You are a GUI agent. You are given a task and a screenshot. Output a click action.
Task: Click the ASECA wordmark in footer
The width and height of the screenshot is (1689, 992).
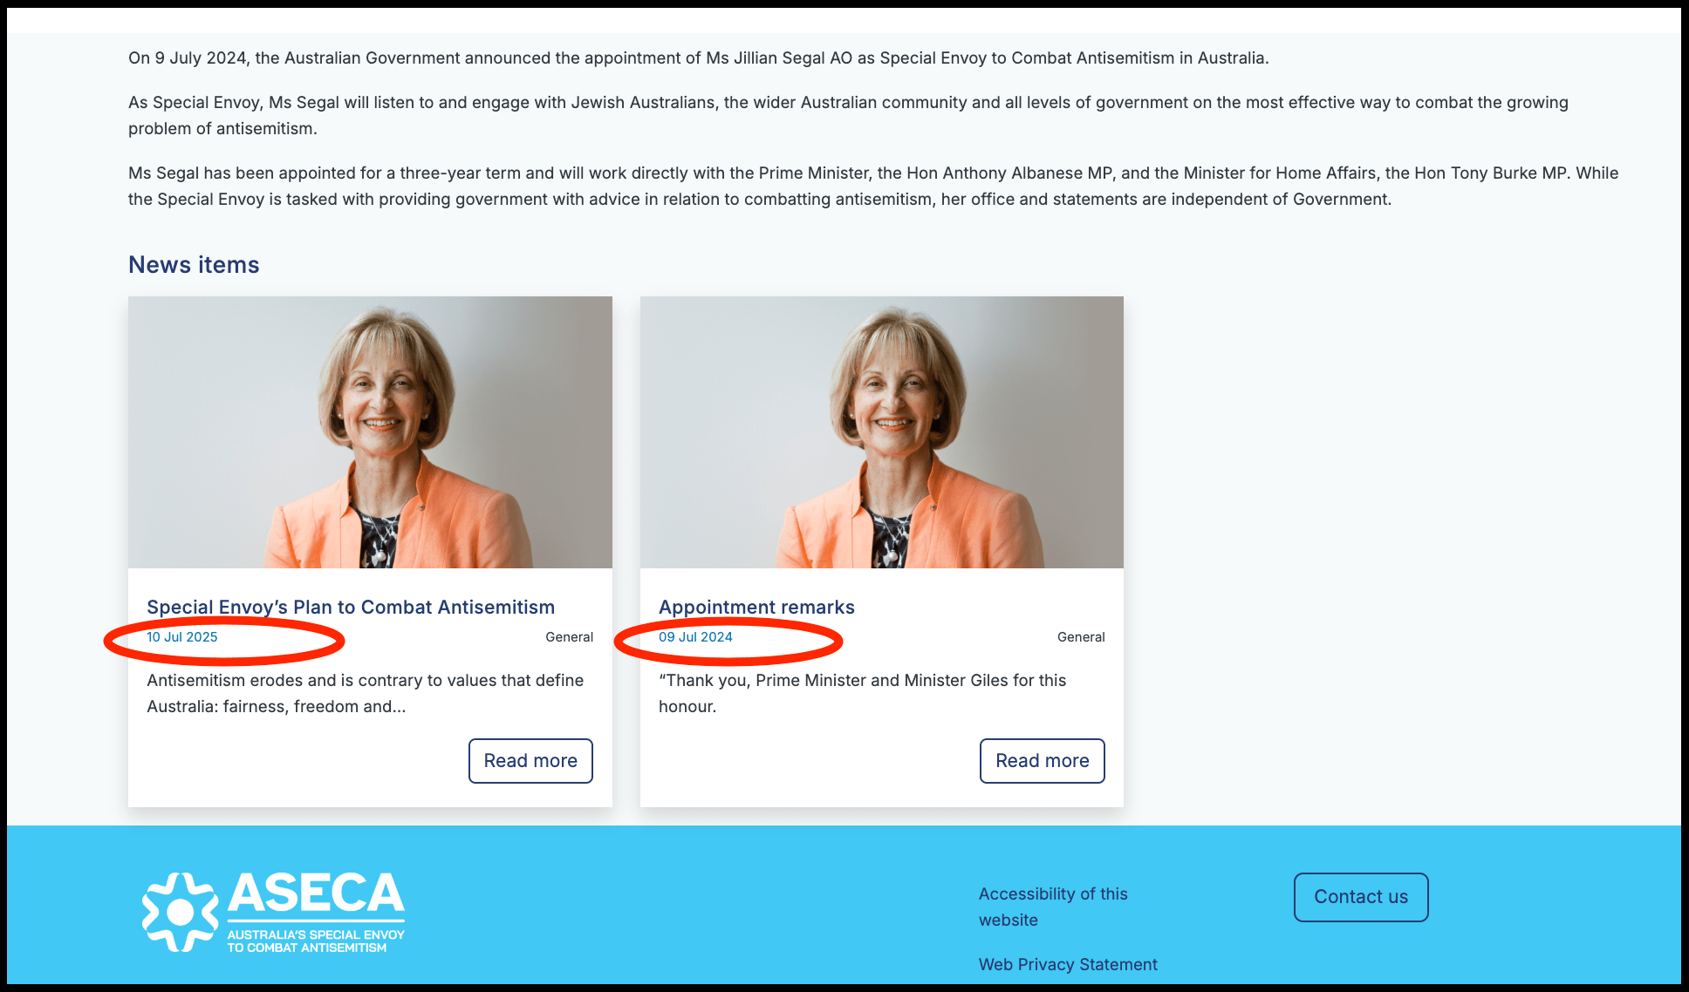click(316, 894)
